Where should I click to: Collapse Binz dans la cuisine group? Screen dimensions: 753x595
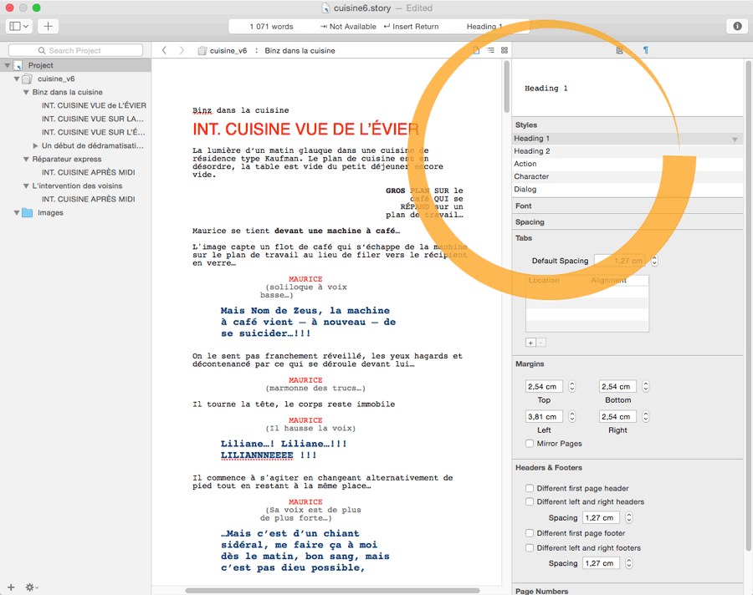(26, 92)
